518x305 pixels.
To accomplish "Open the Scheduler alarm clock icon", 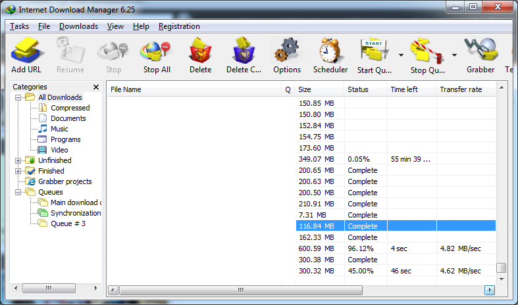I will pyautogui.click(x=330, y=51).
